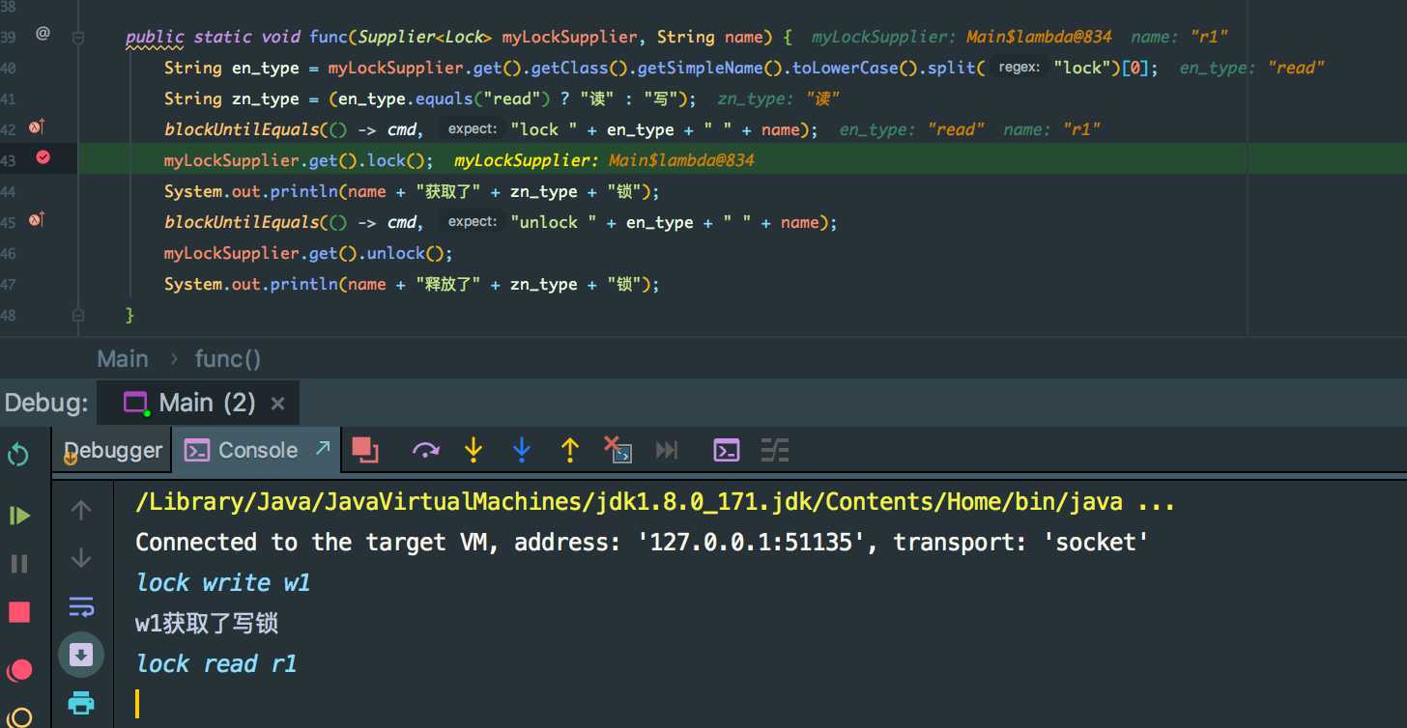Step out of current method
The image size is (1407, 728).
click(570, 450)
